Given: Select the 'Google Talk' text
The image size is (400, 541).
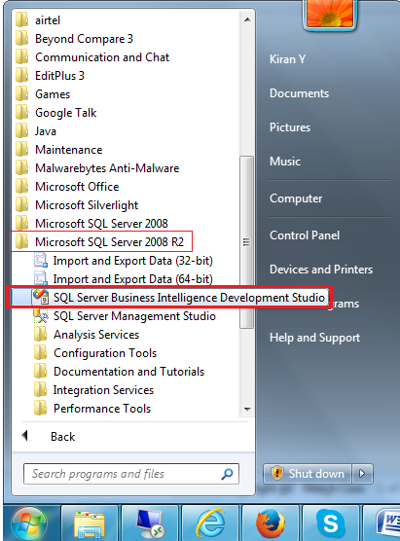Looking at the screenshot, I should [65, 113].
